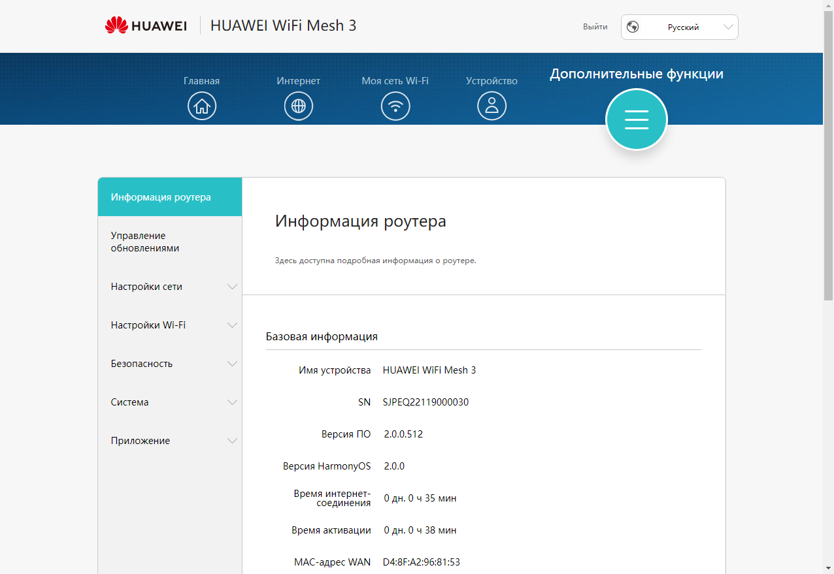Select Управление обновлениями in sidebar
Viewport: 834px width, 574px height.
tap(170, 242)
